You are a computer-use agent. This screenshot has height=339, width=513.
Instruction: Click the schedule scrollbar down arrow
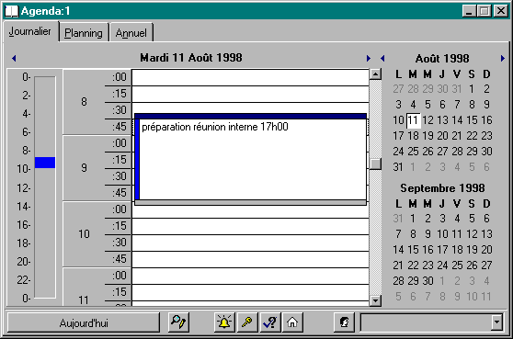click(375, 300)
